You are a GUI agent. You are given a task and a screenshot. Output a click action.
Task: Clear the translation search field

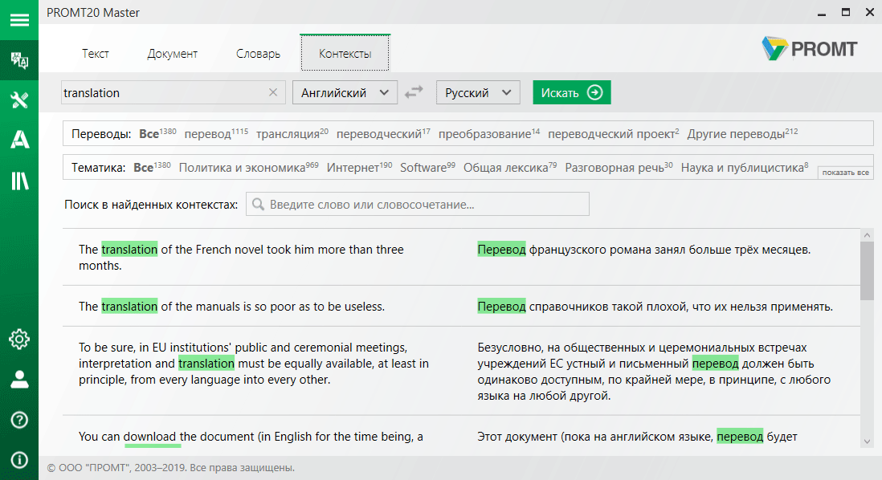click(x=273, y=92)
